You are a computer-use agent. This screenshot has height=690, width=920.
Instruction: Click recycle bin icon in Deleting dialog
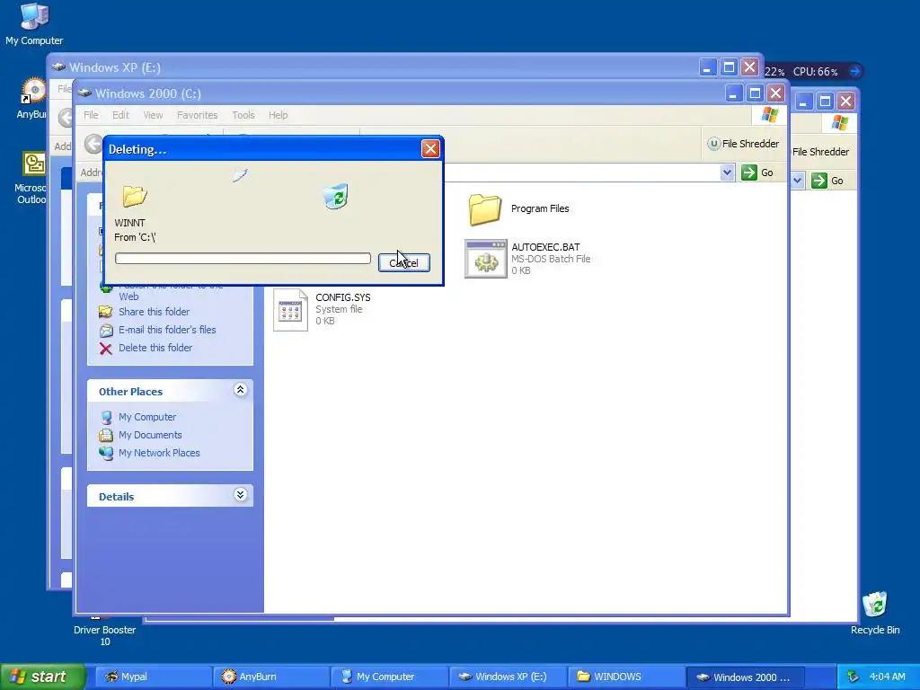336,196
